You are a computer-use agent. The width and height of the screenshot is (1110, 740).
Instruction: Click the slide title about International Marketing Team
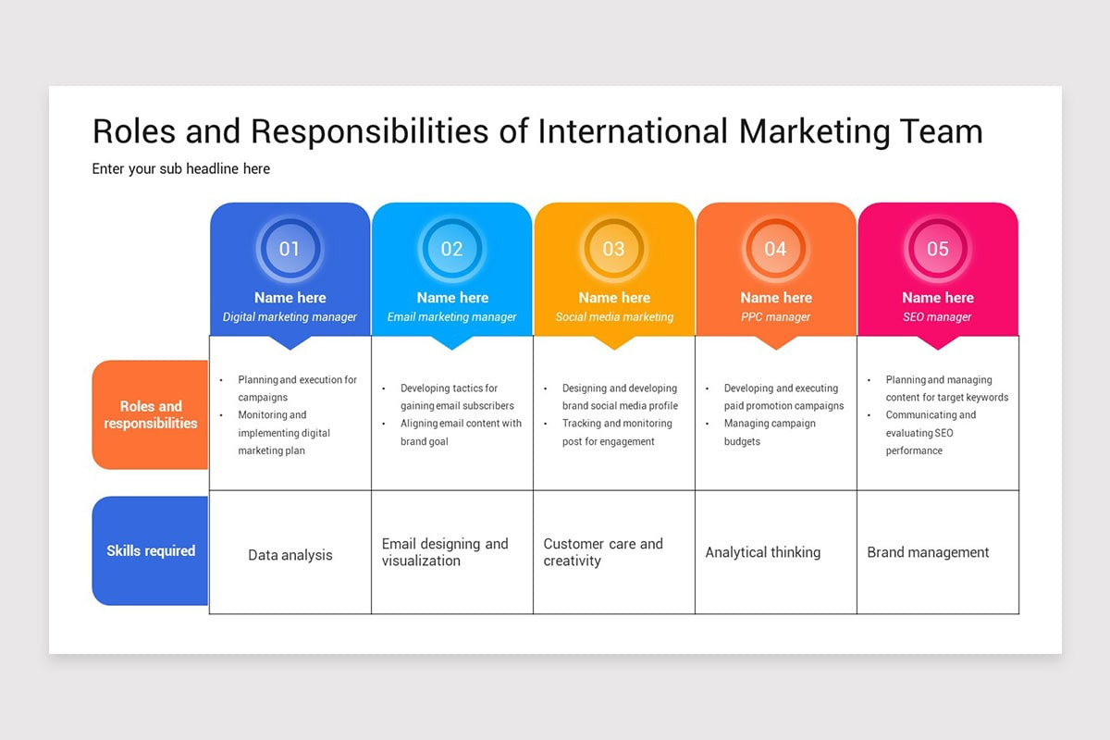(536, 131)
